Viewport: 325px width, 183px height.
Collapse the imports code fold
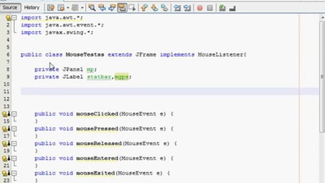[14, 18]
